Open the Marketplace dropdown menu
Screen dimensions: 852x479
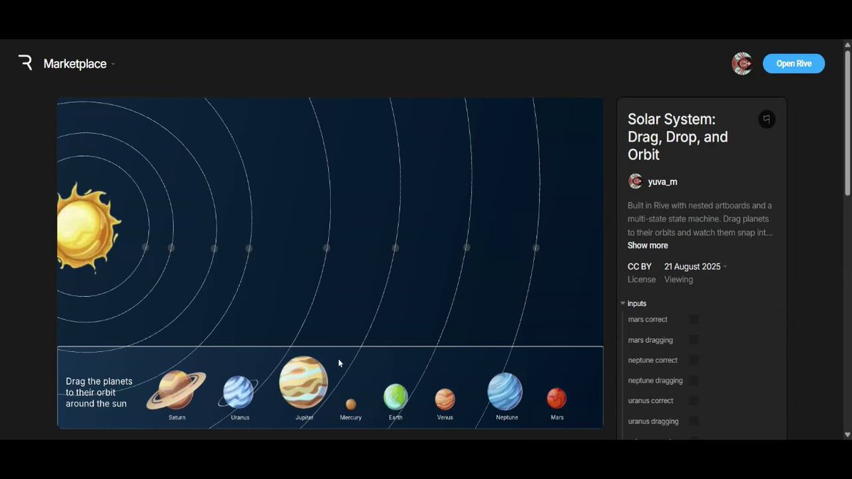coord(79,64)
